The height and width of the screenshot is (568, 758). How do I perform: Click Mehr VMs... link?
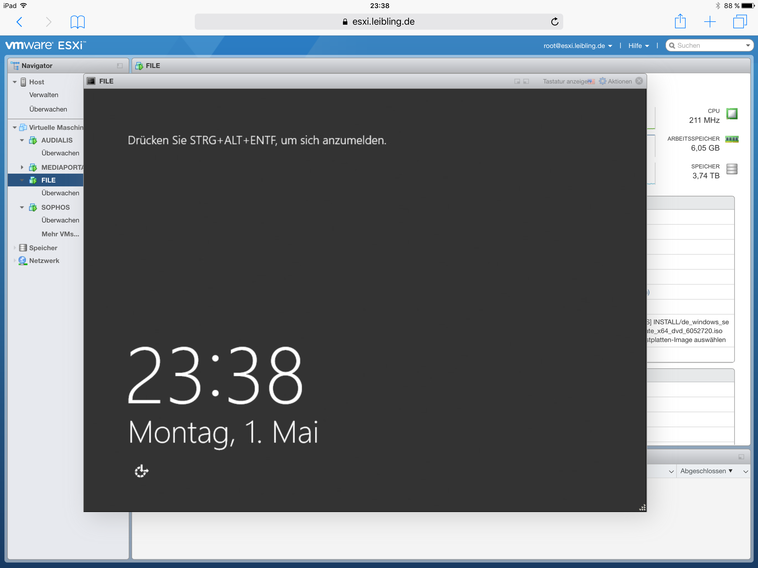60,234
